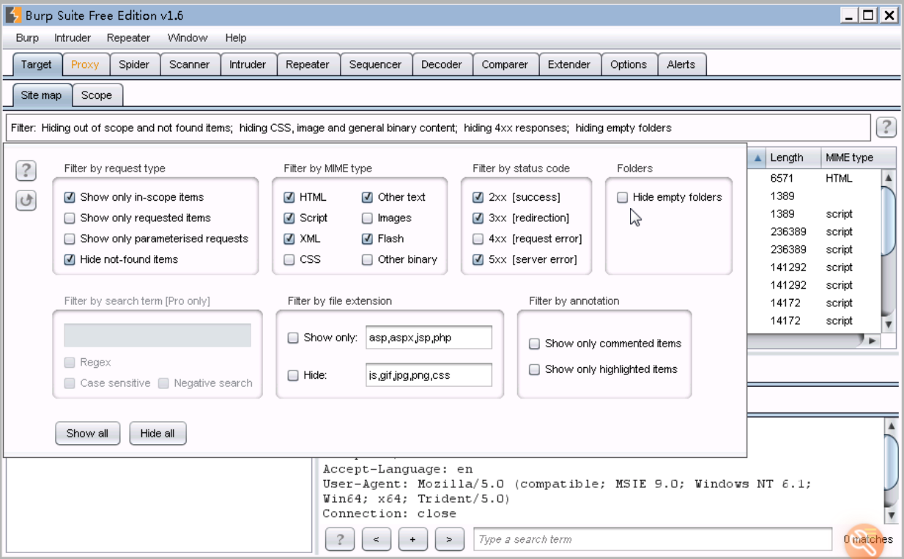Click the '+' search options button
The width and height of the screenshot is (904, 559).
pyautogui.click(x=413, y=539)
